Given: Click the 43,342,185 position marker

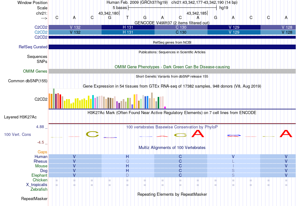Looking at the screenshot, I should (197, 13).
